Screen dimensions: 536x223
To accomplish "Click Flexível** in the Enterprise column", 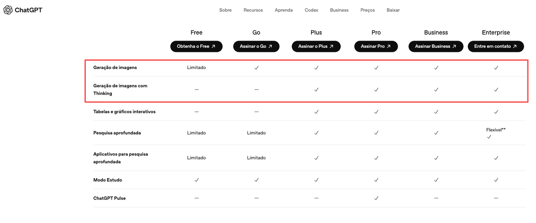I will pos(496,130).
